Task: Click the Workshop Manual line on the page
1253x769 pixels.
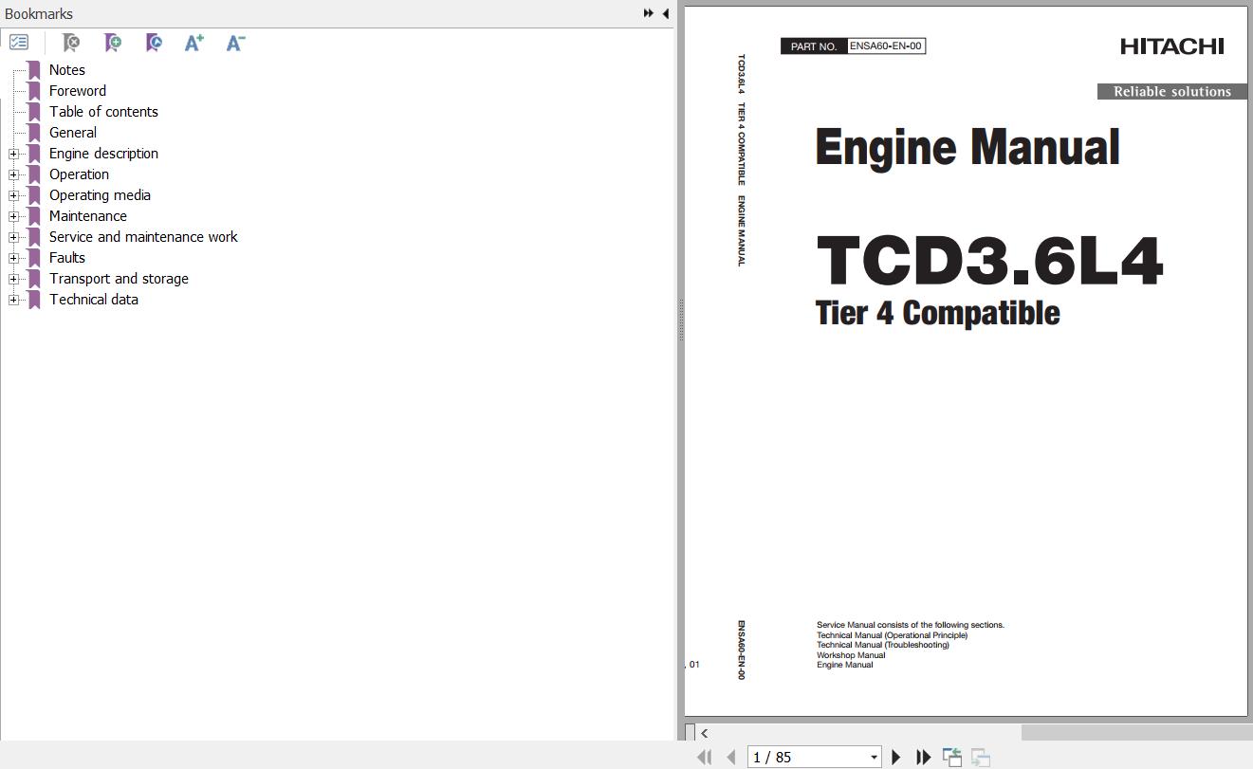Action: (851, 655)
